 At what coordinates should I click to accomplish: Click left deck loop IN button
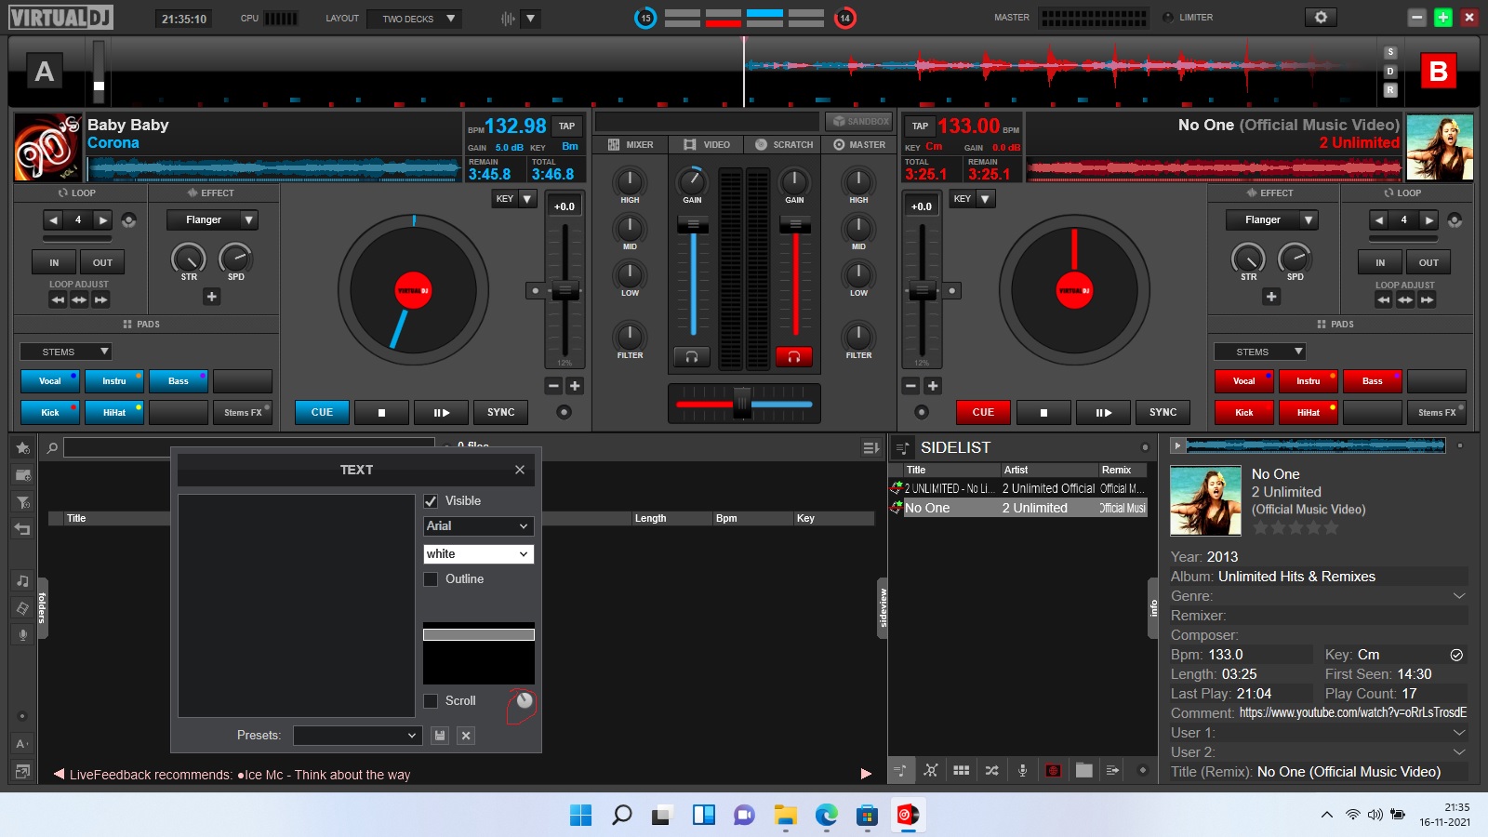coord(54,263)
